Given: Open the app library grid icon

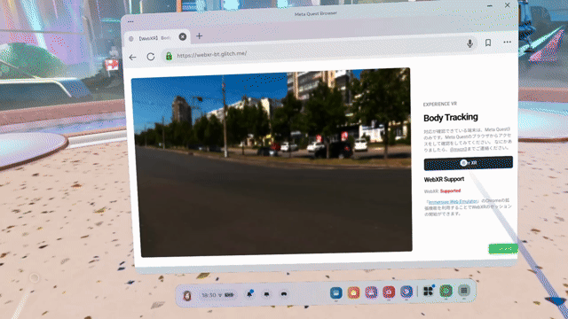Looking at the screenshot, I should coord(464,290).
